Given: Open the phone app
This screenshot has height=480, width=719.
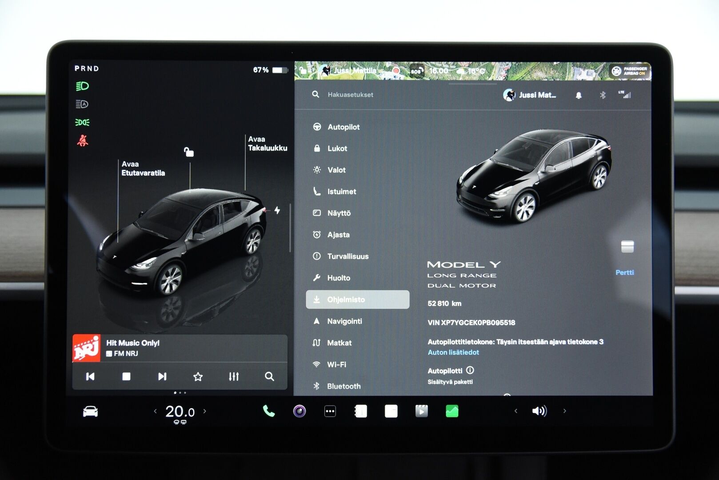Looking at the screenshot, I should point(269,411).
